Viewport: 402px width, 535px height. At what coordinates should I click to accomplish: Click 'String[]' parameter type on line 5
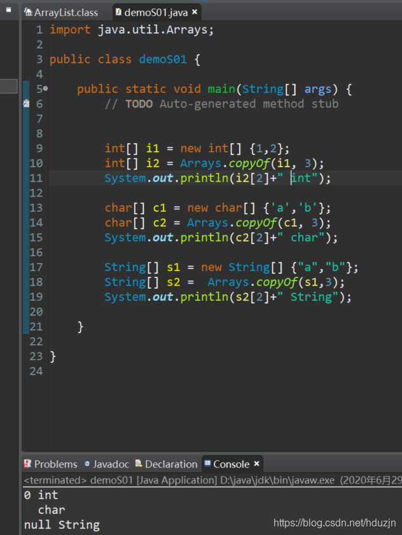click(x=269, y=89)
